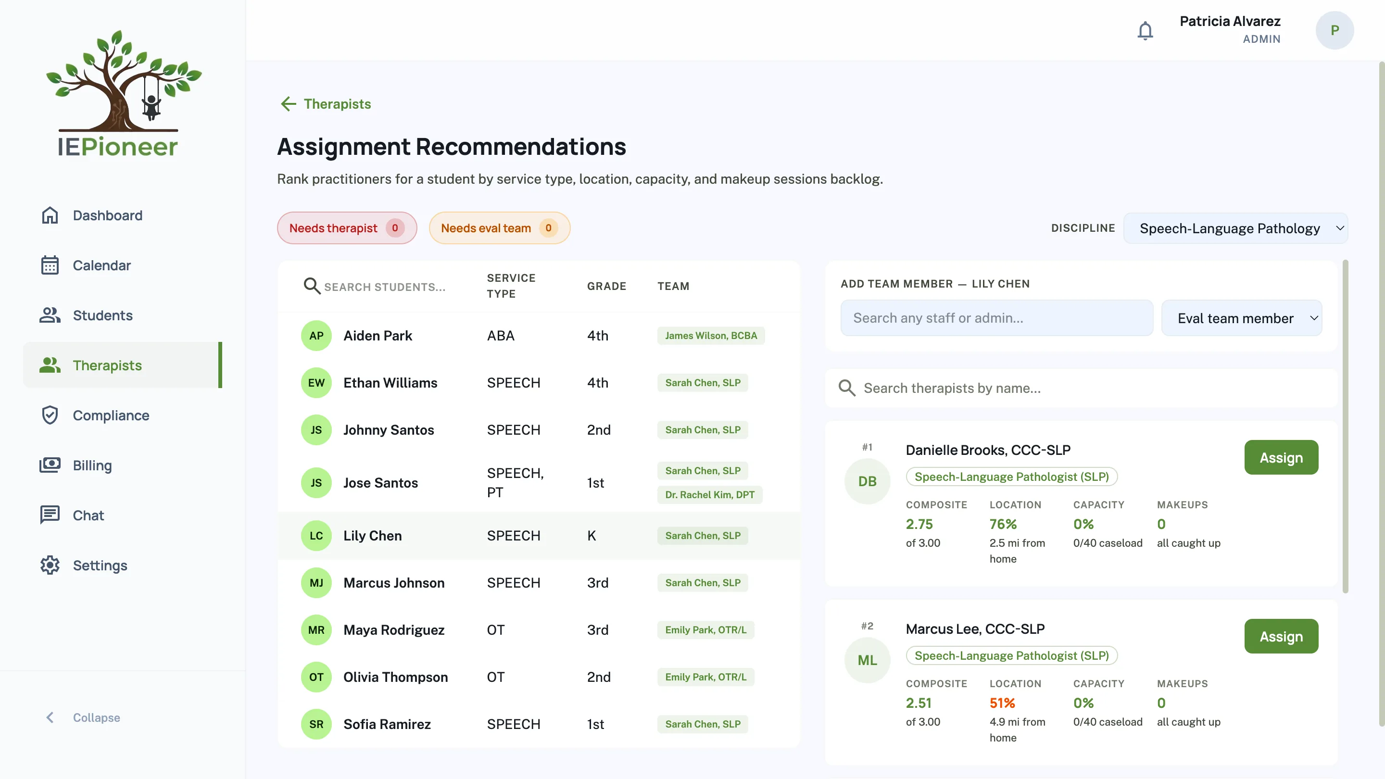Click Olivia Thompson's OT avatar

[316, 678]
